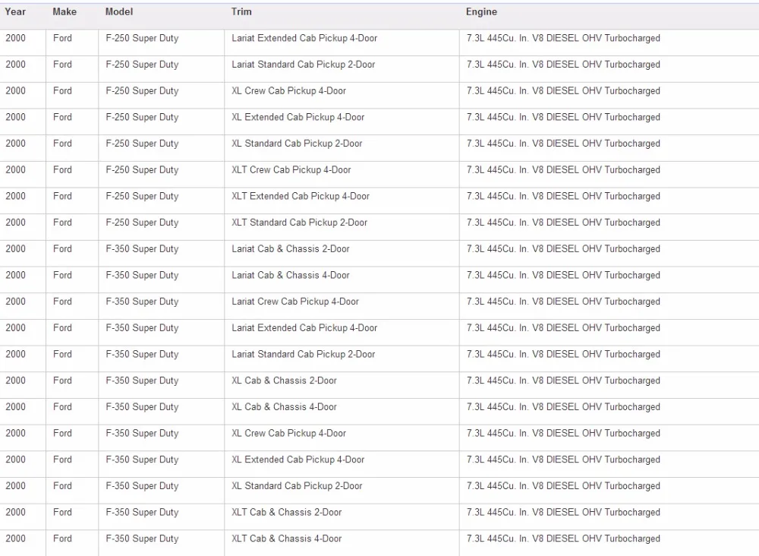Select F-250 trim XL Standard Cab Pickup 2-Door
759x556 pixels.
298,144
